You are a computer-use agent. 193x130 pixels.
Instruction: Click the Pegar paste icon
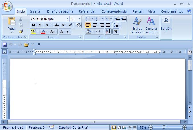coord(12,21)
